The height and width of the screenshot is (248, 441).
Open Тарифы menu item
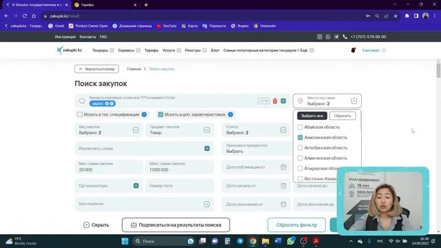[152, 50]
